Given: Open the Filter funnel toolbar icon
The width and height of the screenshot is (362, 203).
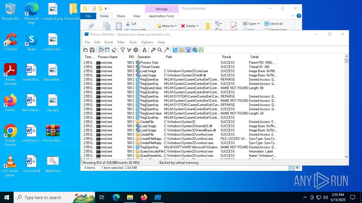Looking at the screenshot, I should click(x=123, y=50).
